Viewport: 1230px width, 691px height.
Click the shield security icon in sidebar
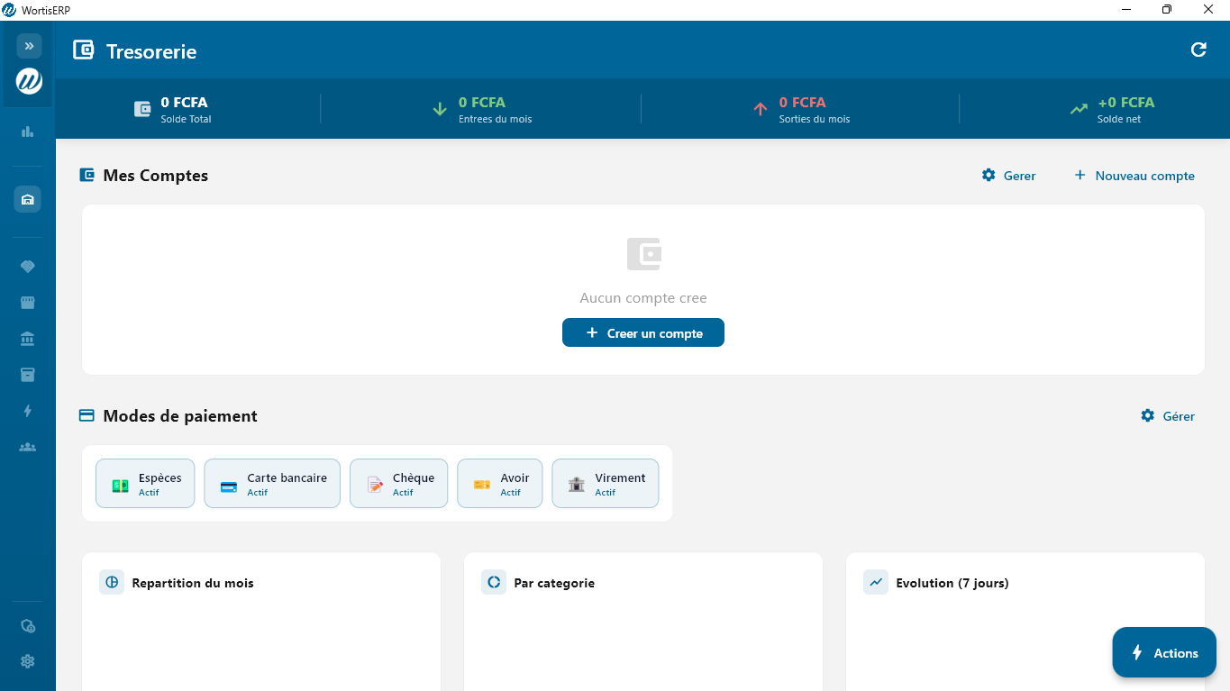pyautogui.click(x=28, y=626)
